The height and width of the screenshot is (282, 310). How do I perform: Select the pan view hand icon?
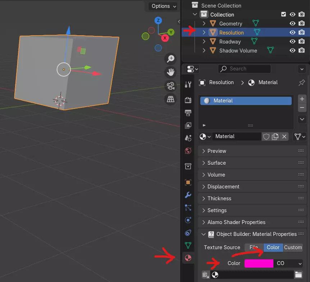pyautogui.click(x=170, y=72)
